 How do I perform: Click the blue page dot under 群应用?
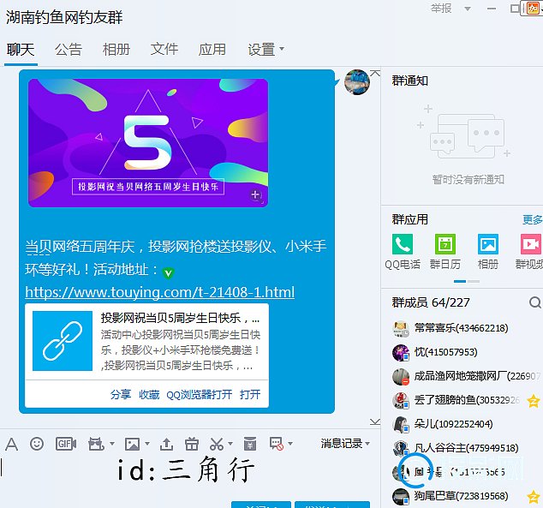460,282
